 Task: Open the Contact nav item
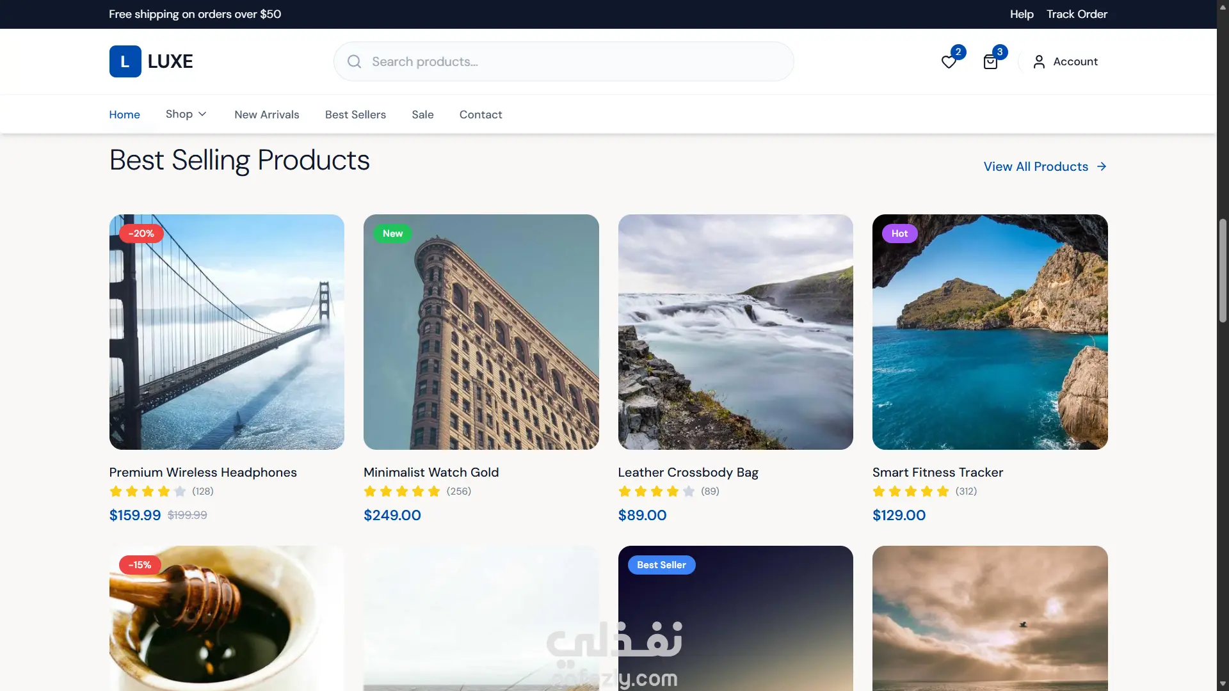coord(481,115)
